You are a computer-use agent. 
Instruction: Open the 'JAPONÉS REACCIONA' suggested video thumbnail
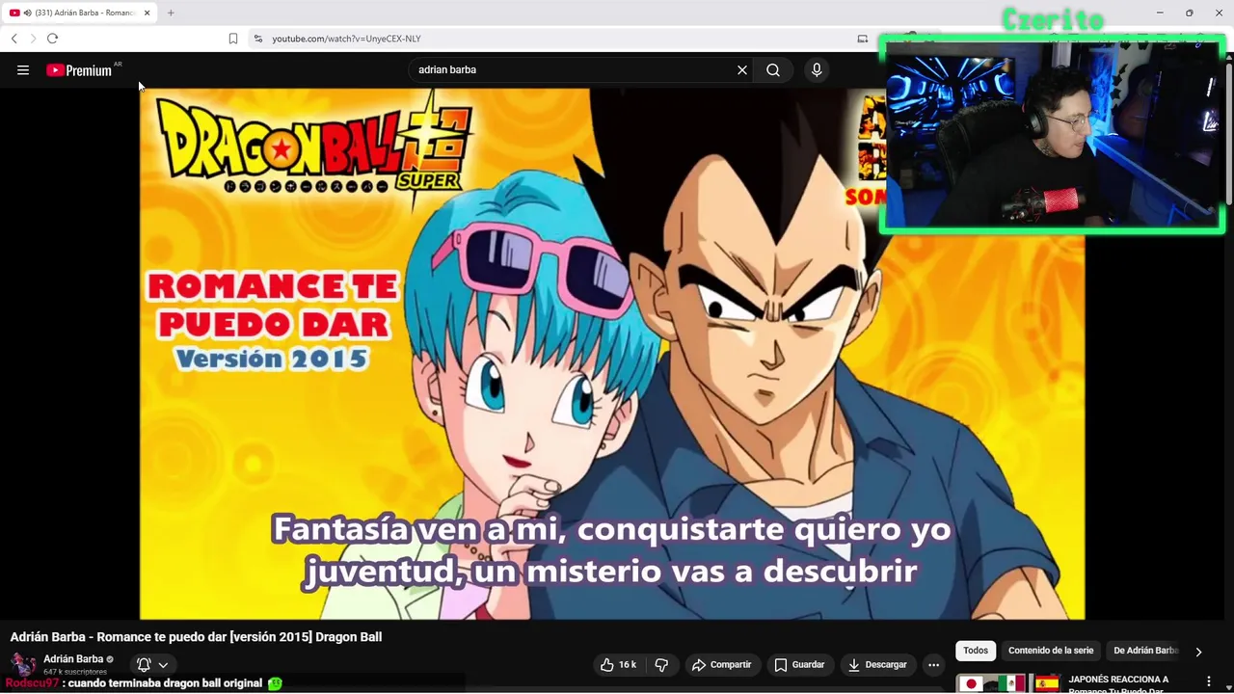1008,683
